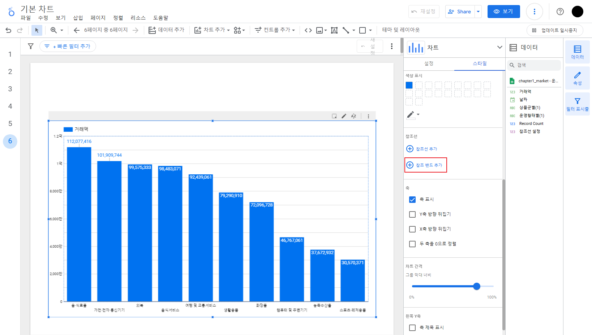Adjust the 그룹 막대 너비 slider handle
This screenshot has height=335, width=592.
click(x=477, y=286)
